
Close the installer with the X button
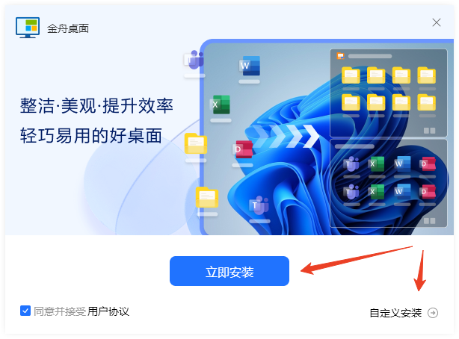[x=436, y=22]
